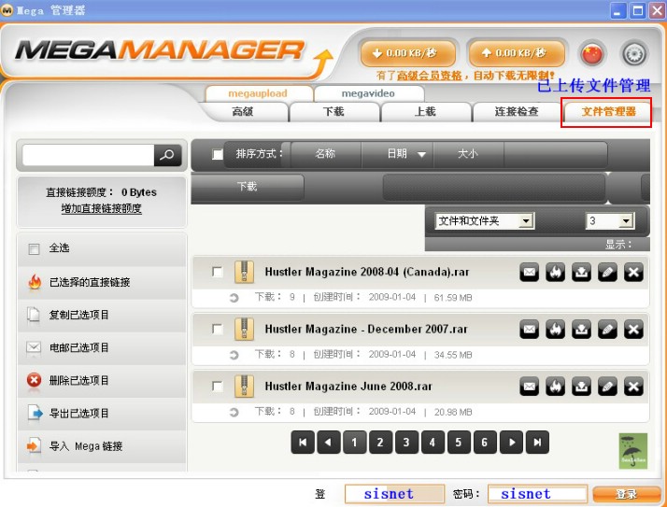Download icon for December 2007.rar row
Image resolution: width=667 pixels, height=507 pixels.
(581, 330)
